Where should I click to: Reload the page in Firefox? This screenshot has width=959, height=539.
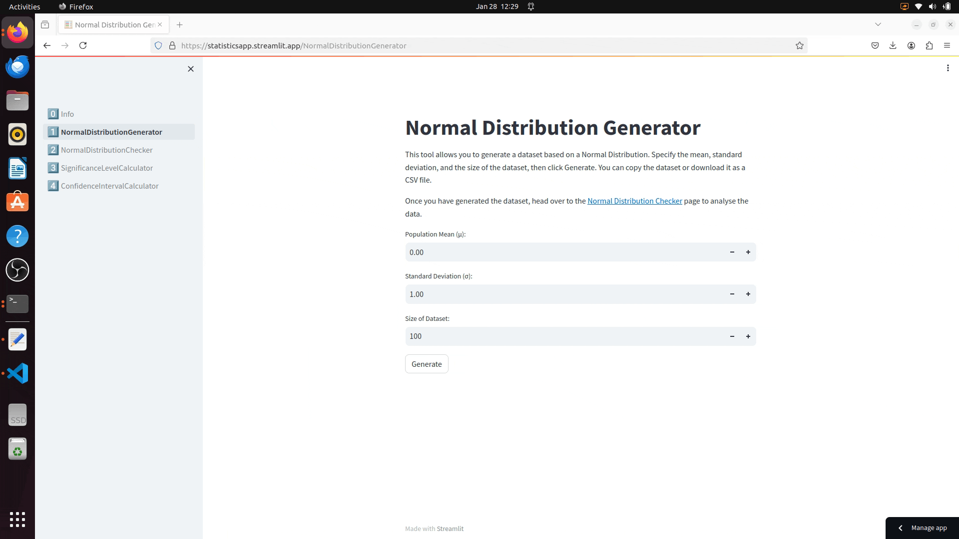coord(83,45)
